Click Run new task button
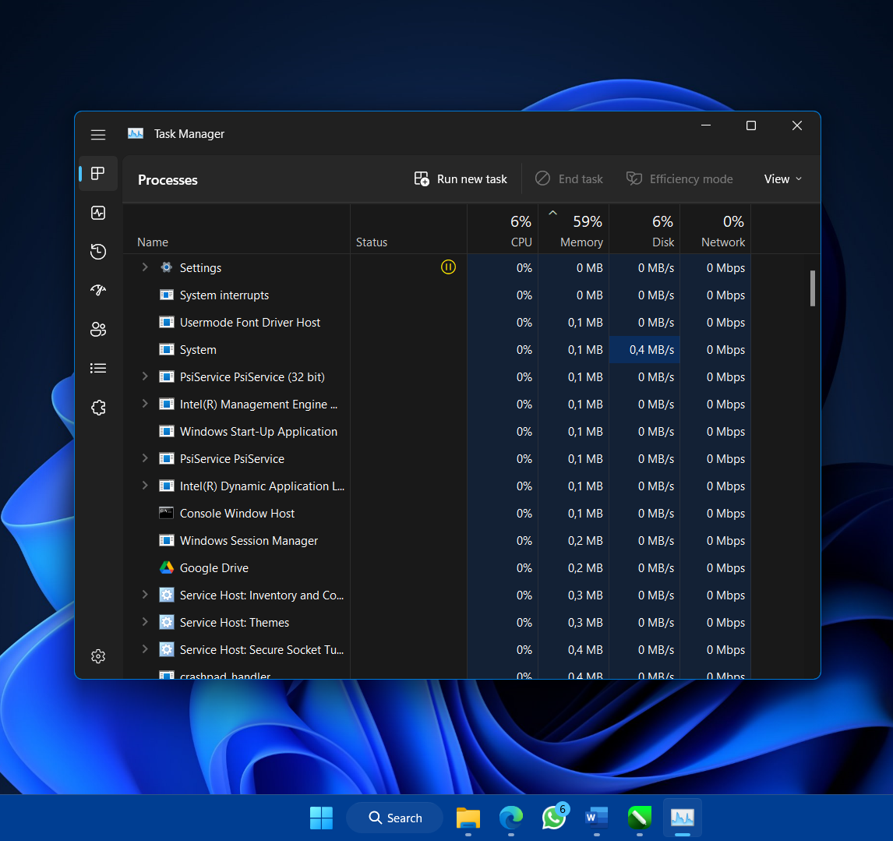893x841 pixels. tap(461, 179)
